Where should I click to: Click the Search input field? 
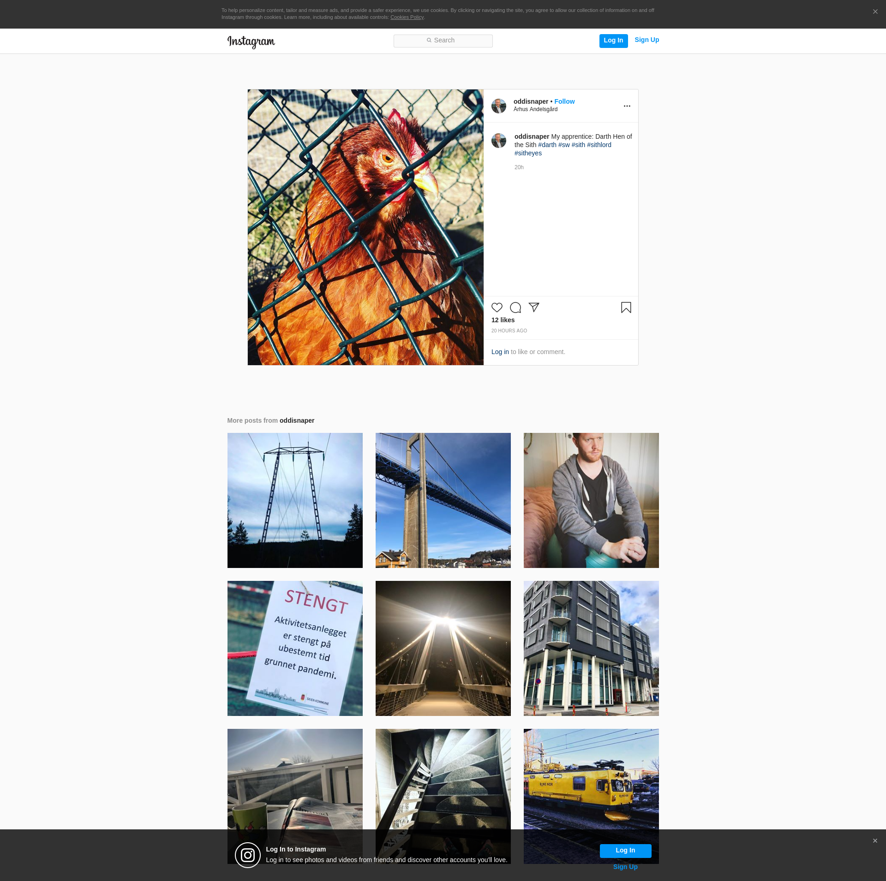click(443, 41)
